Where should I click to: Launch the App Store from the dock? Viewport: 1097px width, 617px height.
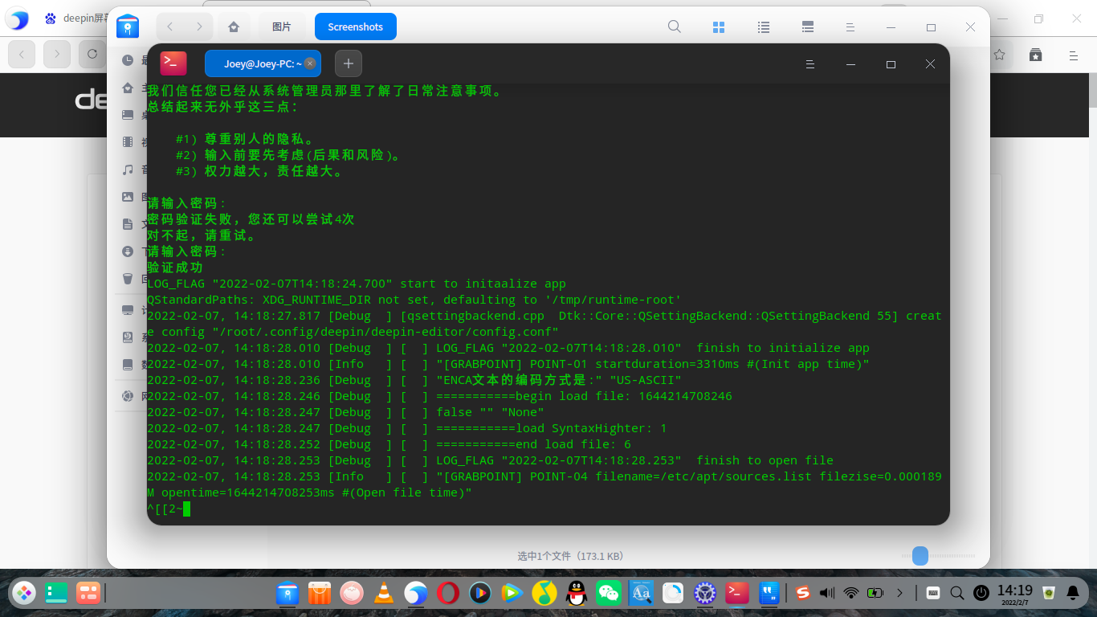coord(319,593)
